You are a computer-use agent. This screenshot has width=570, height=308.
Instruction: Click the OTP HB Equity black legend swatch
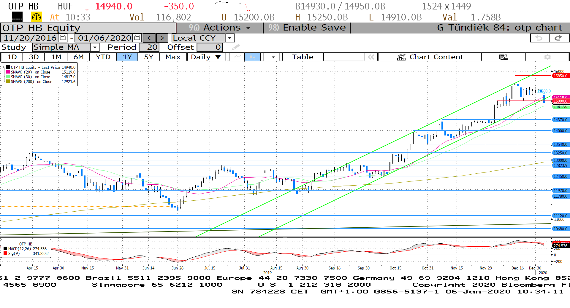click(x=8, y=67)
